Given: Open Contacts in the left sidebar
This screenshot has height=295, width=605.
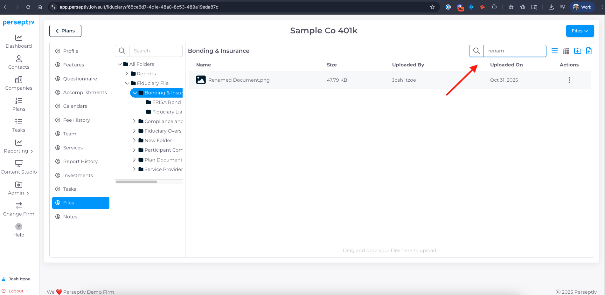Looking at the screenshot, I should click(x=19, y=63).
